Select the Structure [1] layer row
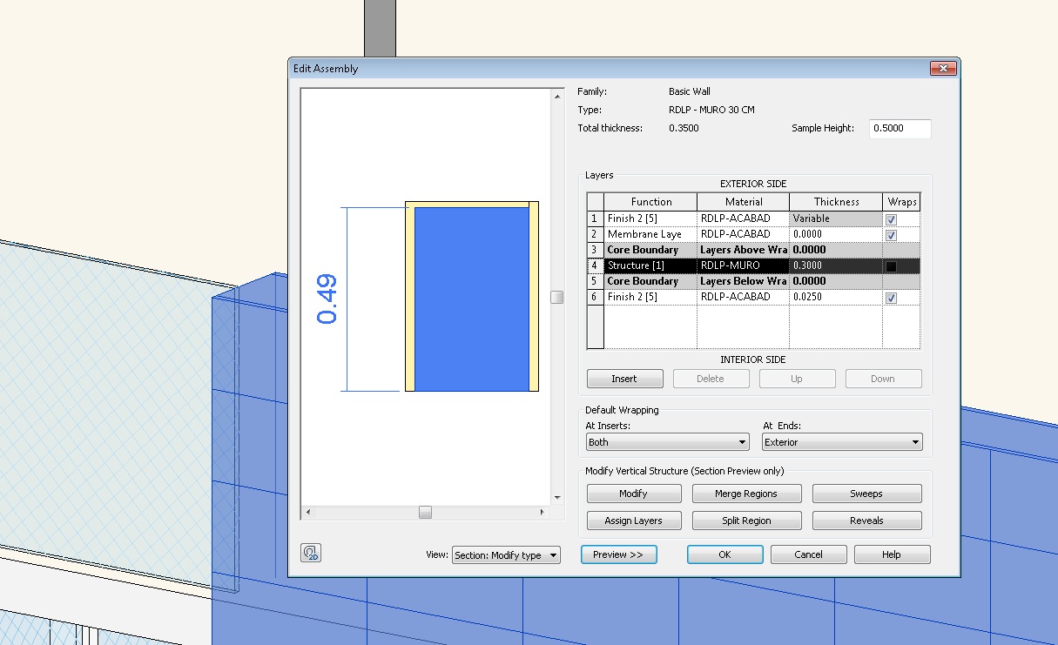 [650, 265]
